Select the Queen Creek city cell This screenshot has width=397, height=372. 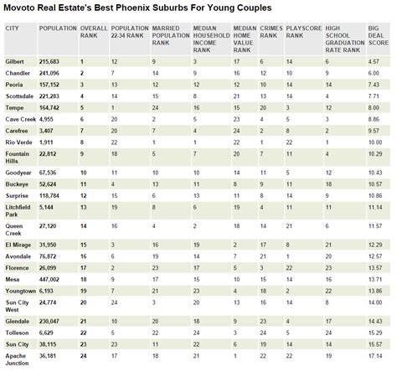[13, 230]
